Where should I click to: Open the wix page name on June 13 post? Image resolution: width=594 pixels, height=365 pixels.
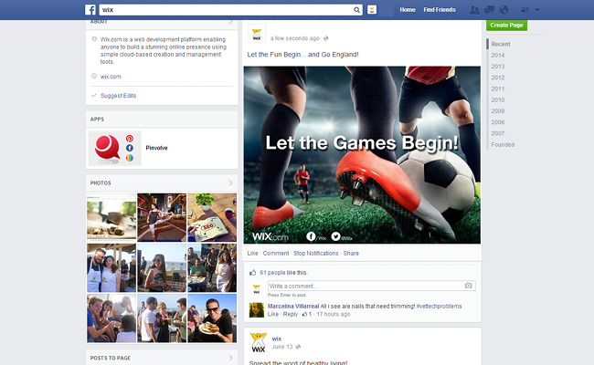(x=277, y=339)
